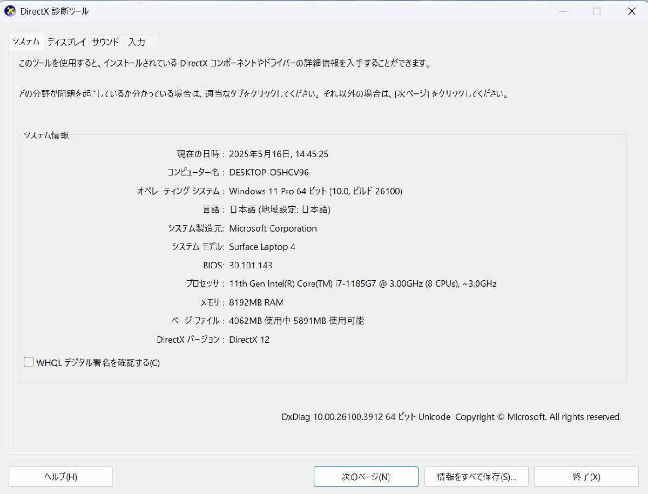648x494 pixels.
Task: Switch to the システム tab
Action: point(26,42)
